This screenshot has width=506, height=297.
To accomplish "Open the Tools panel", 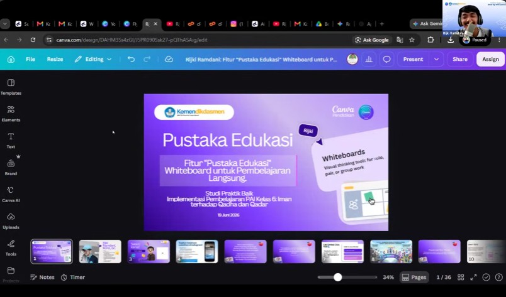I will coord(11,248).
